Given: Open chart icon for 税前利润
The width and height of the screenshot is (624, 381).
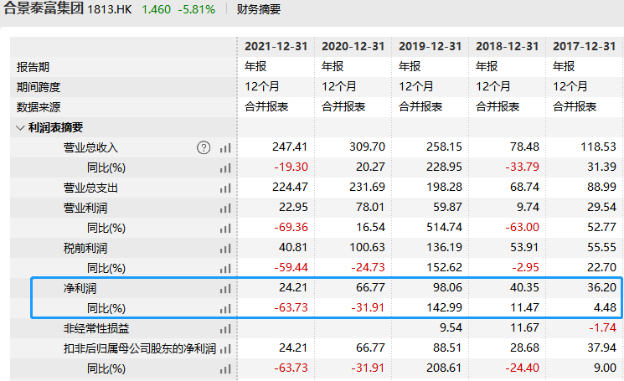Looking at the screenshot, I should (x=225, y=249).
